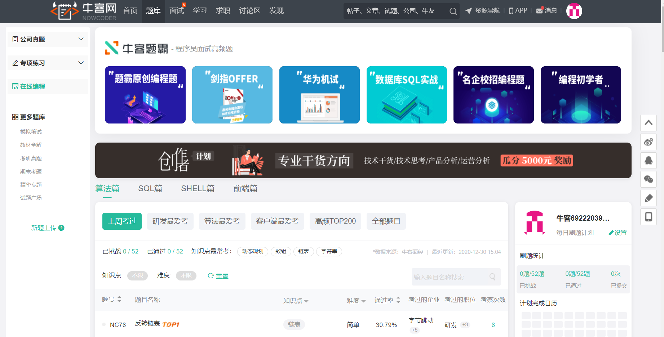Click the 牛客题霸 logo icon

coord(111,48)
